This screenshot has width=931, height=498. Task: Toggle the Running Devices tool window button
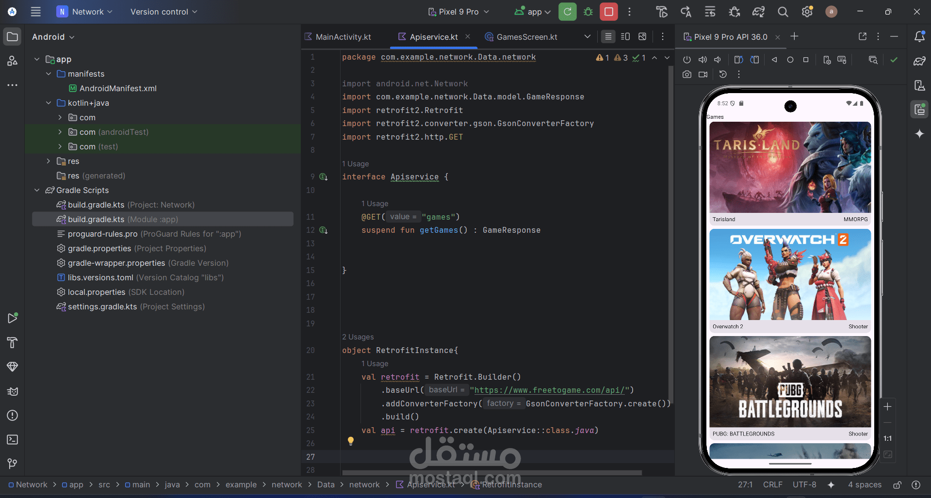tap(919, 110)
